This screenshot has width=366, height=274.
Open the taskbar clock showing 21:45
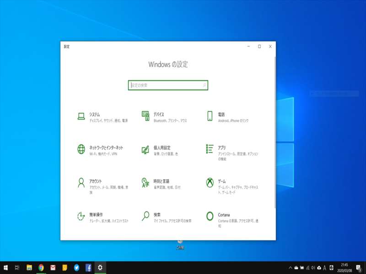click(x=344, y=268)
